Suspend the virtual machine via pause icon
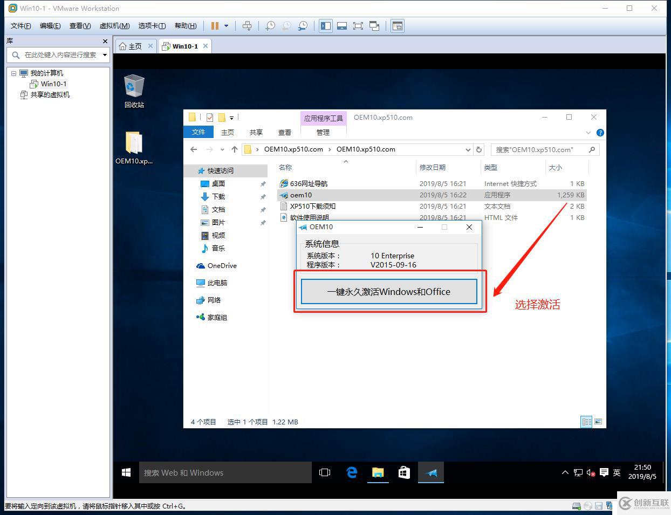Viewport: 671px width, 515px height. click(x=215, y=25)
